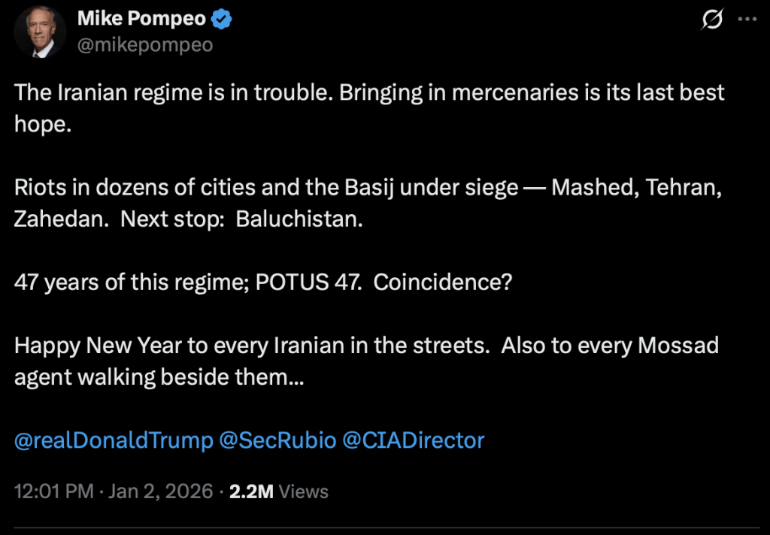Viewport: 770px width, 535px height.
Task: Open the @CIADirector mention
Action: click(414, 440)
